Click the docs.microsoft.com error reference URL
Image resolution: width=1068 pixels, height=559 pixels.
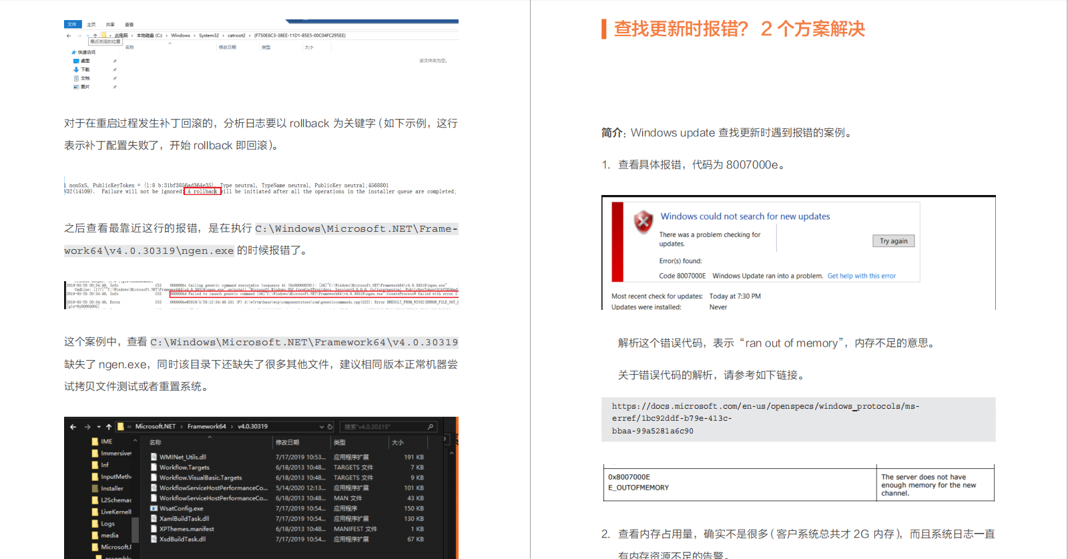(766, 419)
